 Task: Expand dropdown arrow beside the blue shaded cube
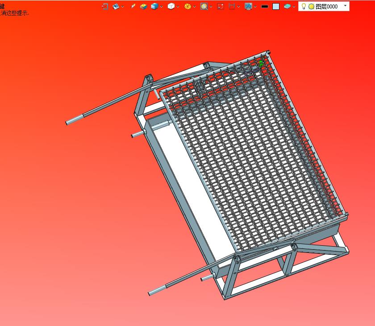pos(162,7)
